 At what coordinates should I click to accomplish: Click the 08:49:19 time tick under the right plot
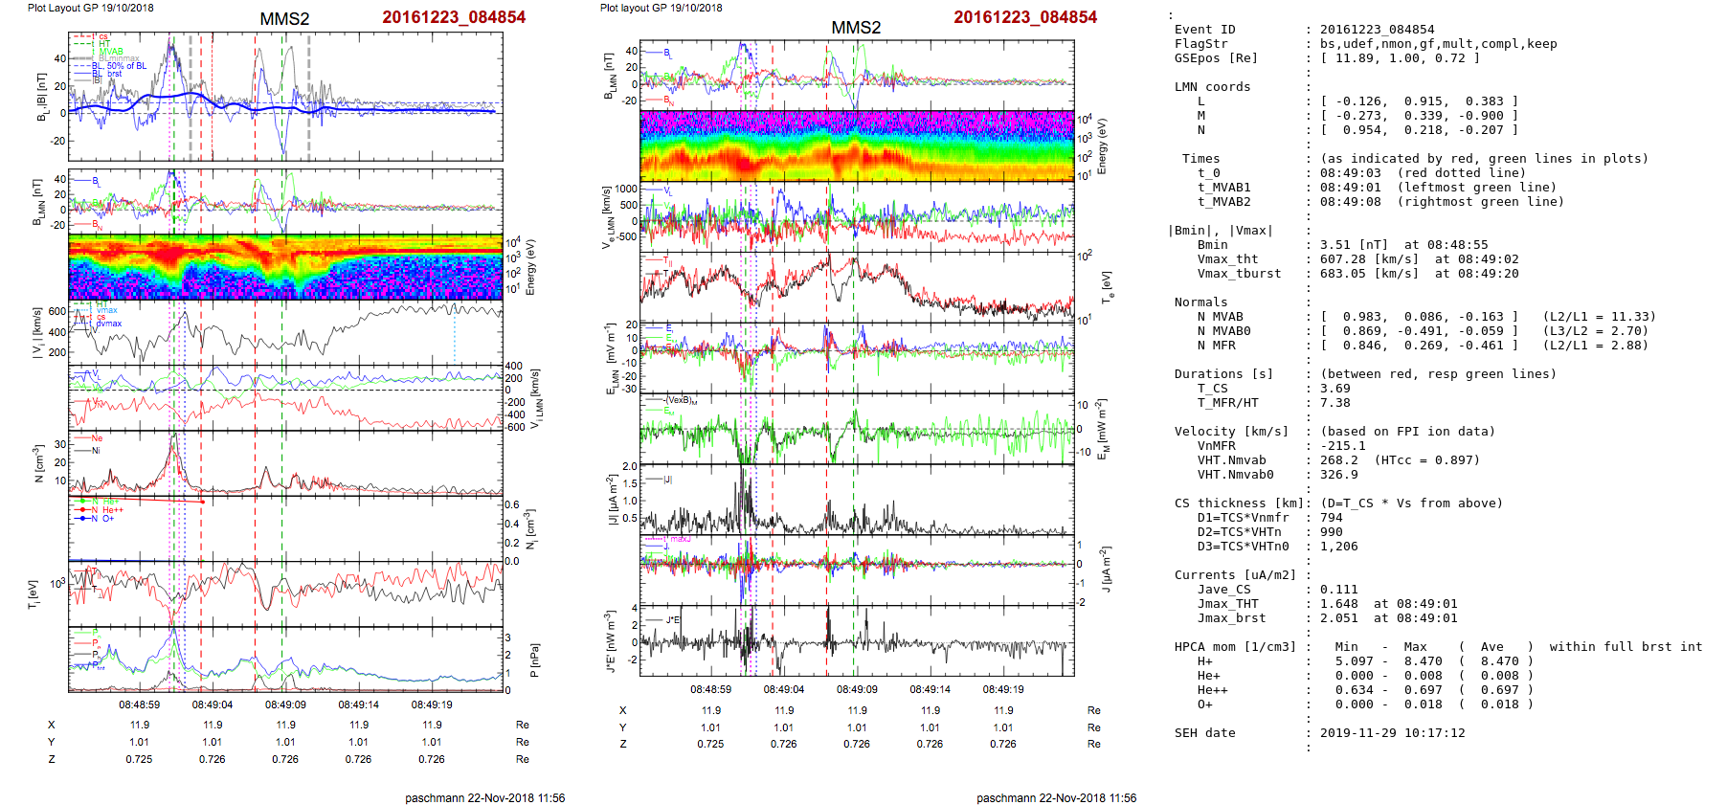coord(1002,689)
